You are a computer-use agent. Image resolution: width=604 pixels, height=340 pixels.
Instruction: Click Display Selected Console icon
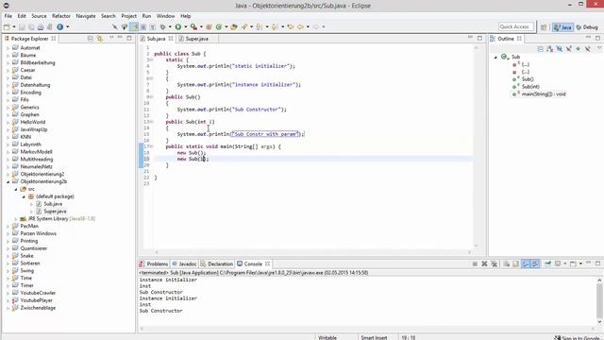pyautogui.click(x=558, y=263)
